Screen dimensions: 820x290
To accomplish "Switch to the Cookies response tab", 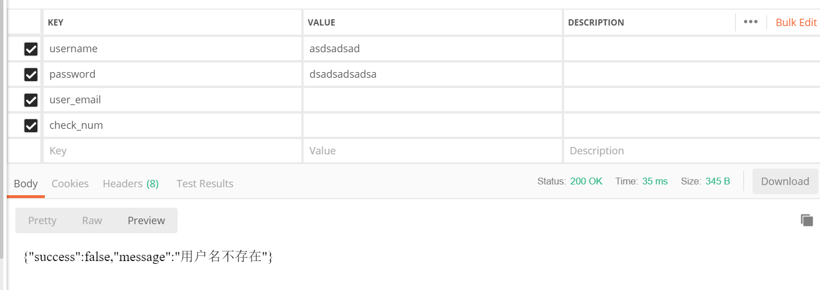I will (x=70, y=183).
